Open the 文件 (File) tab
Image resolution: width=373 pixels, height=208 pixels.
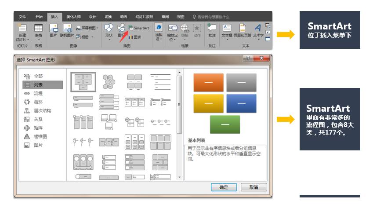(x=22, y=17)
